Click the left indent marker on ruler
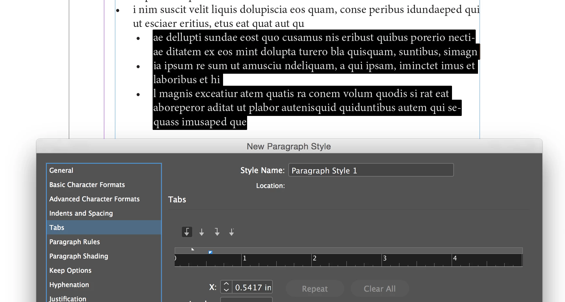The image size is (565, 302). tap(193, 249)
